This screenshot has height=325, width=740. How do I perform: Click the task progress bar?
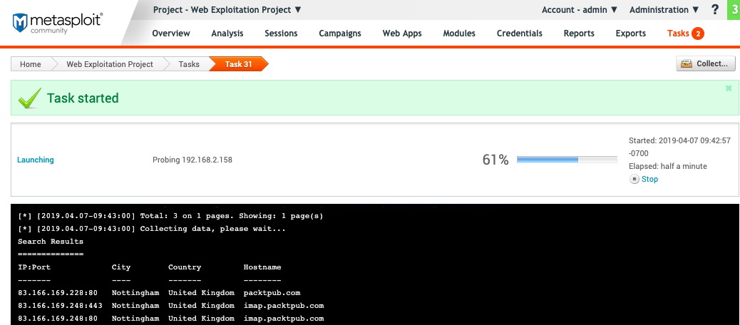pyautogui.click(x=566, y=160)
